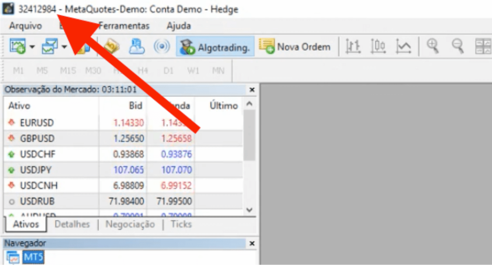Open the Arquivo menu
The width and height of the screenshot is (492, 265).
tap(25, 26)
